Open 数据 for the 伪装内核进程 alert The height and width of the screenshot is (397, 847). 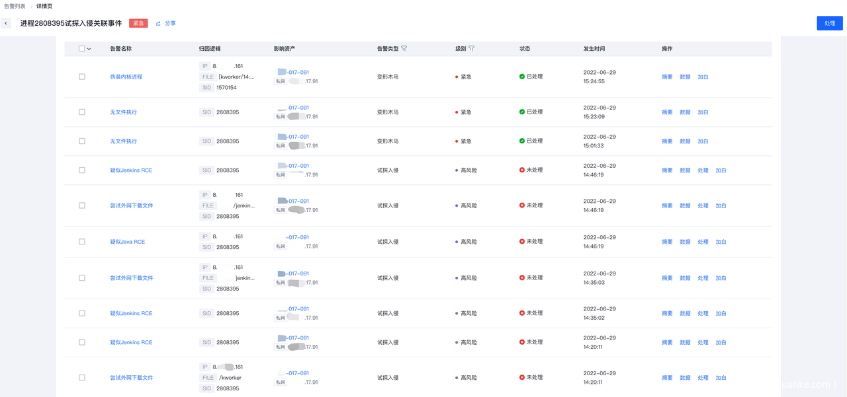click(x=685, y=77)
